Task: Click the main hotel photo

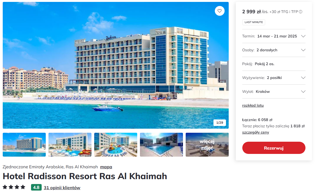Action: (x=115, y=65)
